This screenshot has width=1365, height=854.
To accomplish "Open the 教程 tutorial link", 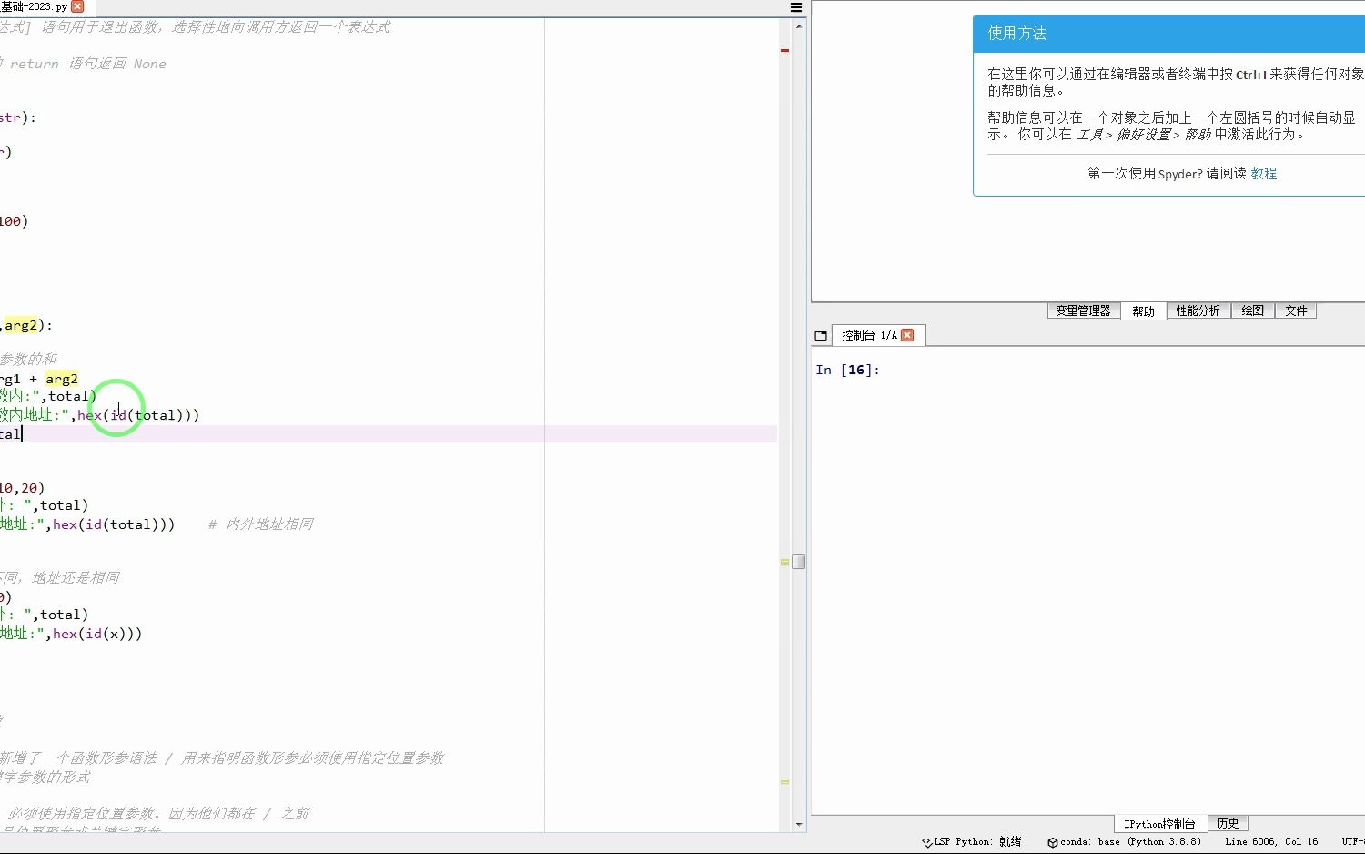I will 1263,173.
